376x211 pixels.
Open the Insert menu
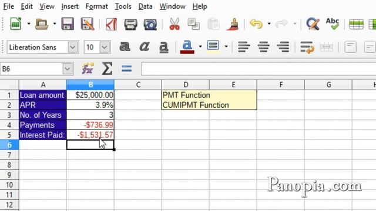point(70,6)
